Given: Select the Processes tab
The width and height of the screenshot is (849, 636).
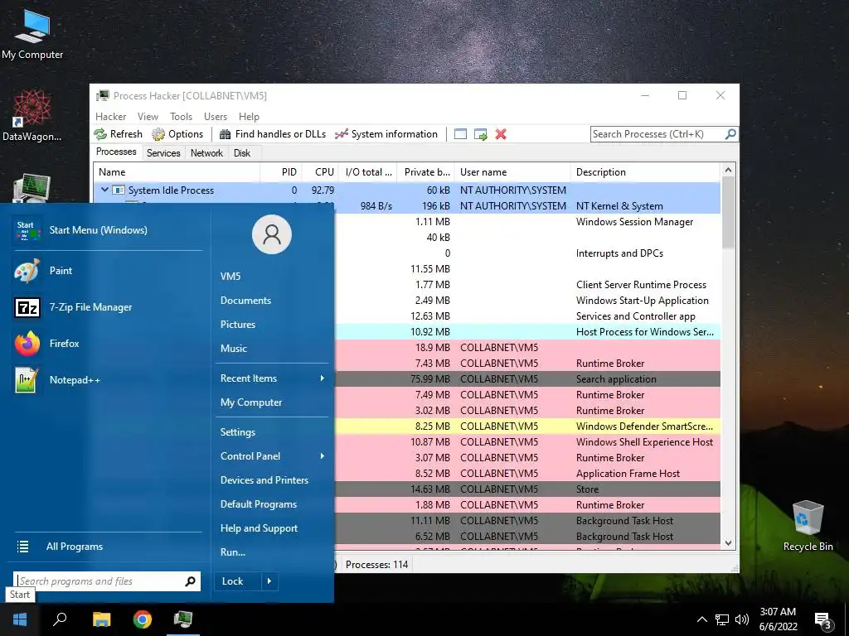Looking at the screenshot, I should tap(116, 152).
